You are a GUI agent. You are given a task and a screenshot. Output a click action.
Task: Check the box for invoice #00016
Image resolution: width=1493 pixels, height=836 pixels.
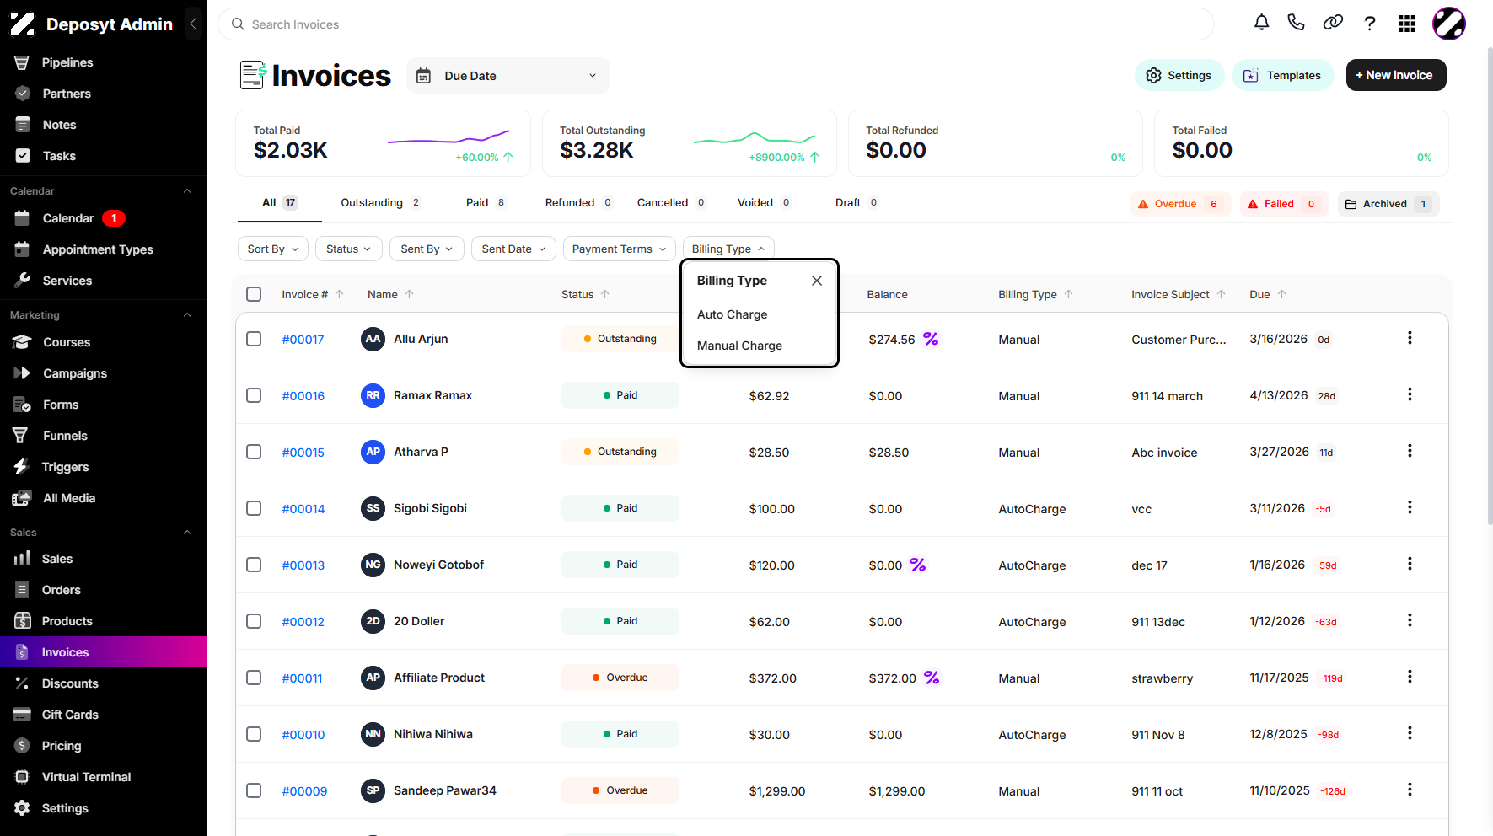click(254, 395)
